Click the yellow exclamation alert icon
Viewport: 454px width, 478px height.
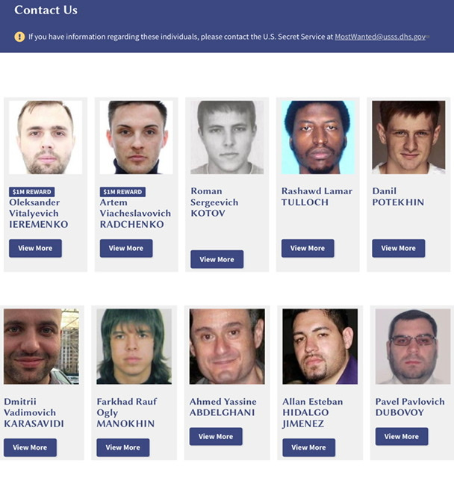[19, 37]
